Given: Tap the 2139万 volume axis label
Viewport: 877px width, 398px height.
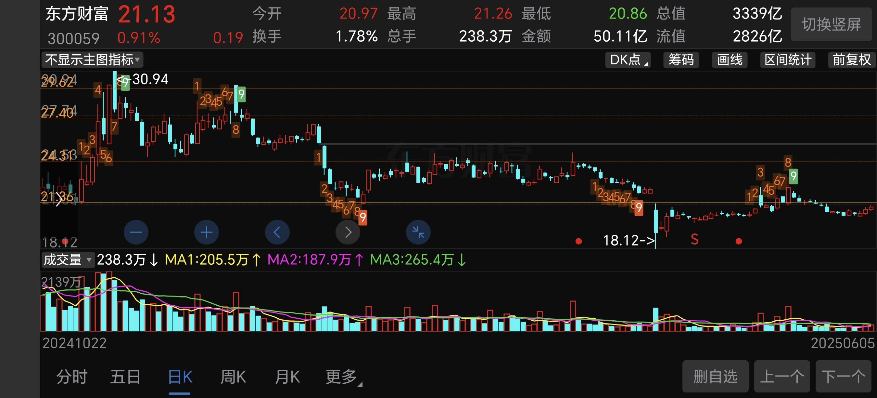Looking at the screenshot, I should click(x=61, y=282).
